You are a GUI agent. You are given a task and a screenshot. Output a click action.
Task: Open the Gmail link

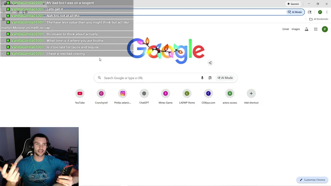tap(285, 29)
